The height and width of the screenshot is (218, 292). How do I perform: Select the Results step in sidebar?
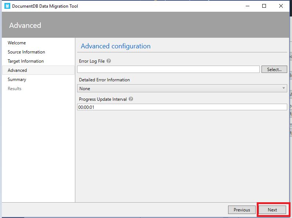15,89
